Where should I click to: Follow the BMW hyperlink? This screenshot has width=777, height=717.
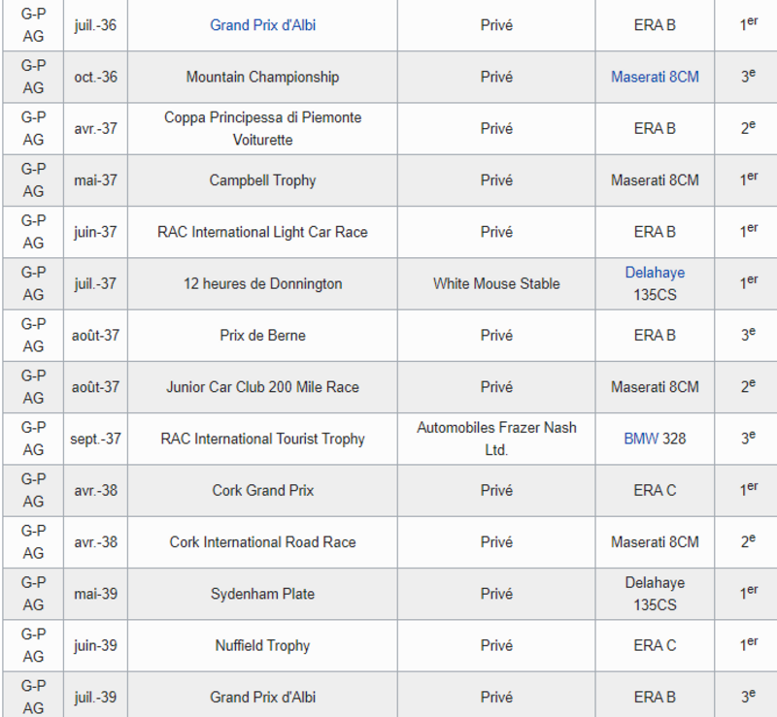coord(640,439)
